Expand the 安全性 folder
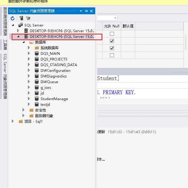Screen dimensions: 188x188 [x=23, y=110]
